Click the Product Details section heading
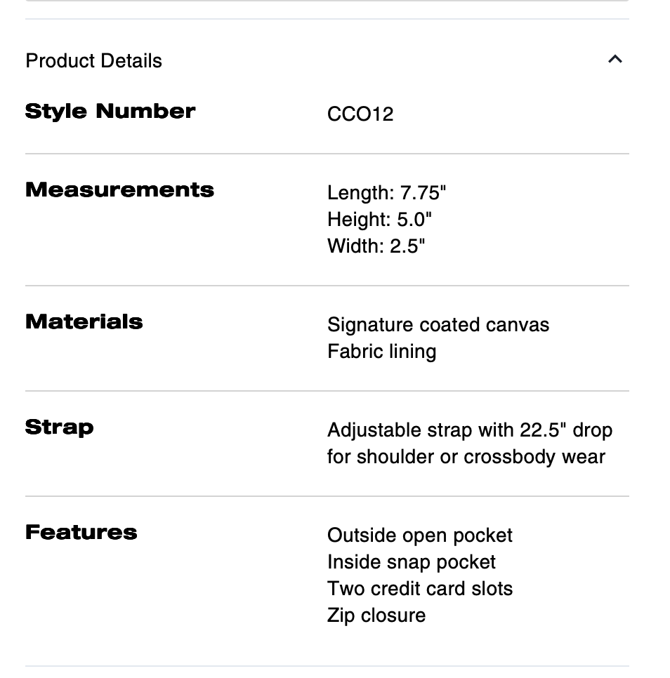The image size is (670, 678). [x=93, y=61]
